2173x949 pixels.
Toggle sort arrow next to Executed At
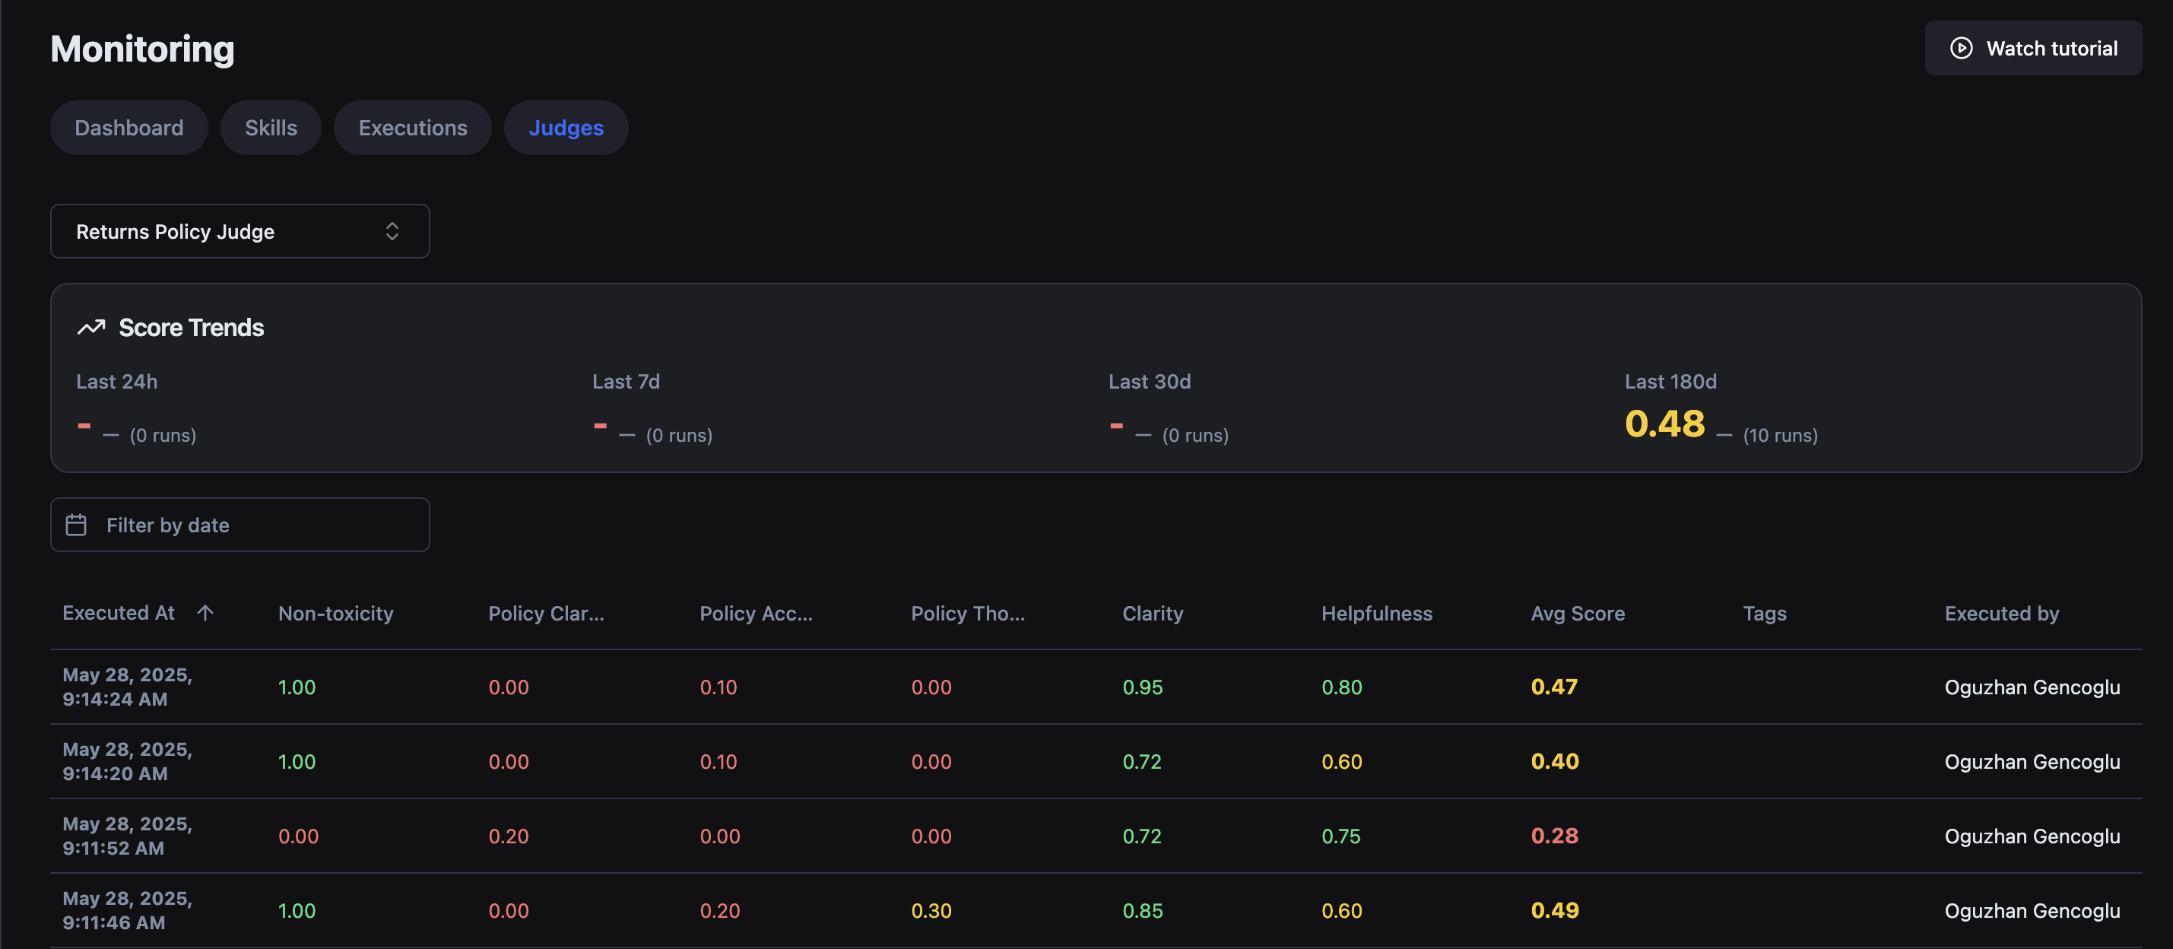pyautogui.click(x=205, y=612)
